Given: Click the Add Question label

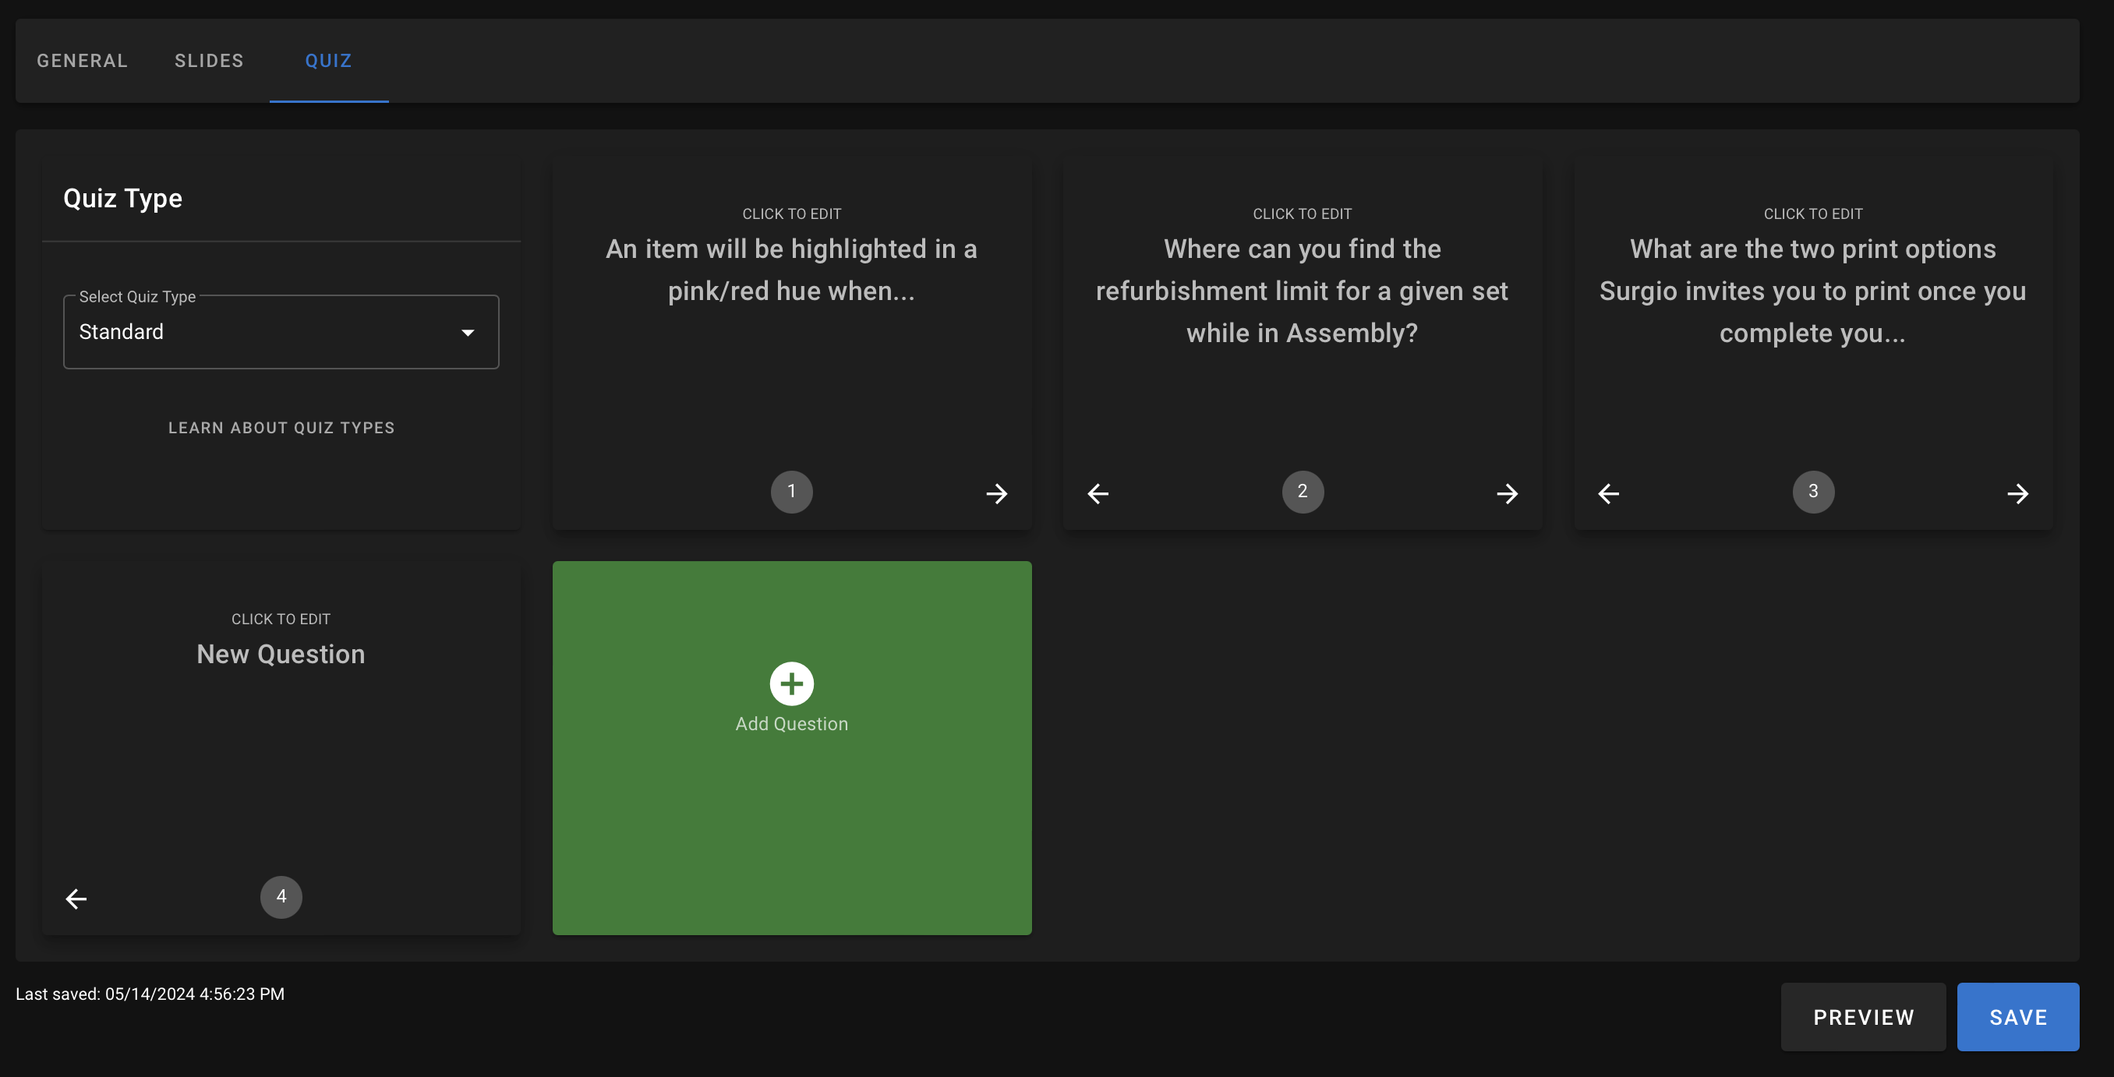Looking at the screenshot, I should click(x=791, y=722).
